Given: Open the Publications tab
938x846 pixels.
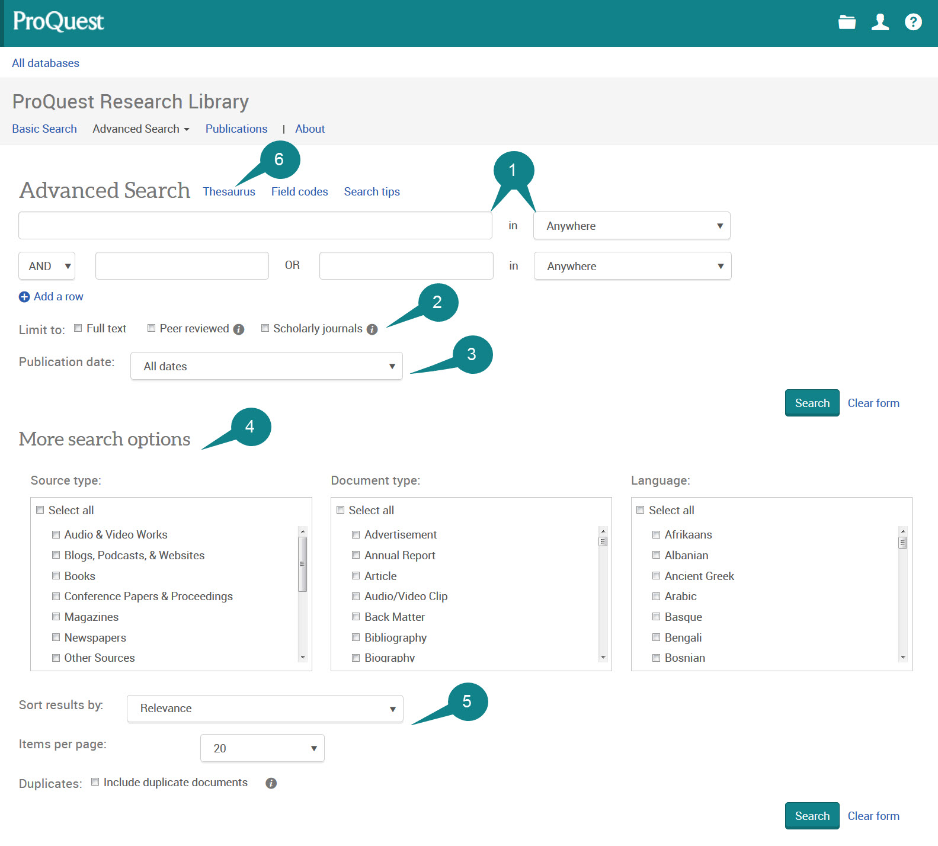Looking at the screenshot, I should pyautogui.click(x=236, y=129).
